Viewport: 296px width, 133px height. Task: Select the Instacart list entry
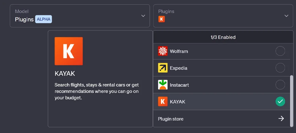(222, 85)
